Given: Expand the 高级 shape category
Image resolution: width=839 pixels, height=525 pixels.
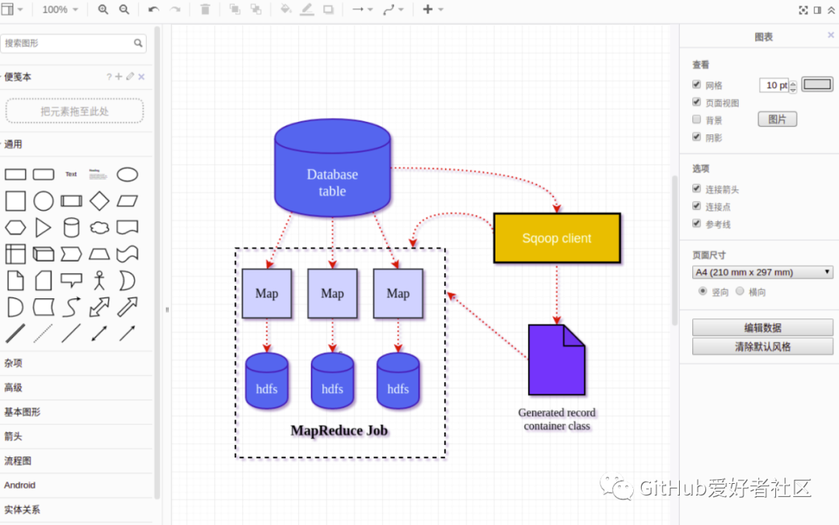Looking at the screenshot, I should [x=13, y=388].
